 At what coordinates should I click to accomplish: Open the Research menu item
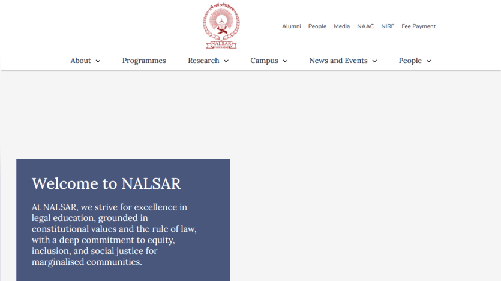tap(203, 61)
